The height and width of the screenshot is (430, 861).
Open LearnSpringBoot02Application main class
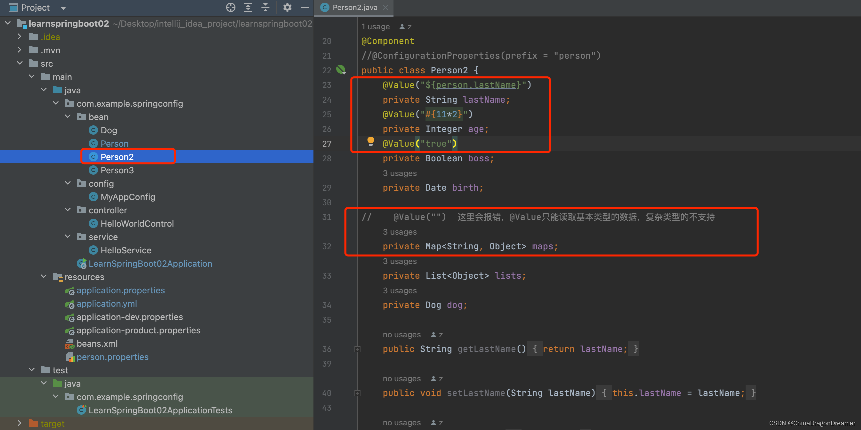click(x=150, y=264)
